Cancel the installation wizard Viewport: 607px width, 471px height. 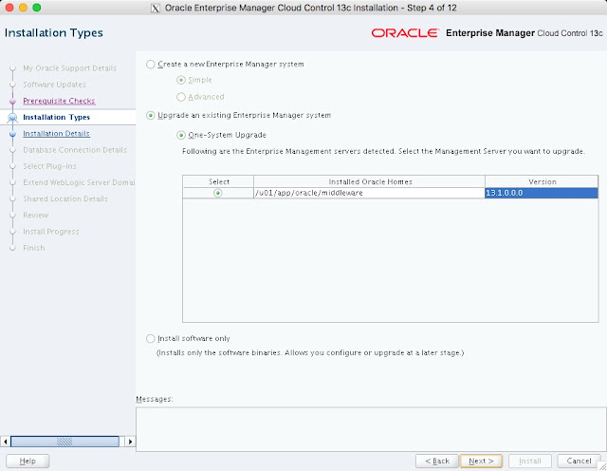click(579, 461)
